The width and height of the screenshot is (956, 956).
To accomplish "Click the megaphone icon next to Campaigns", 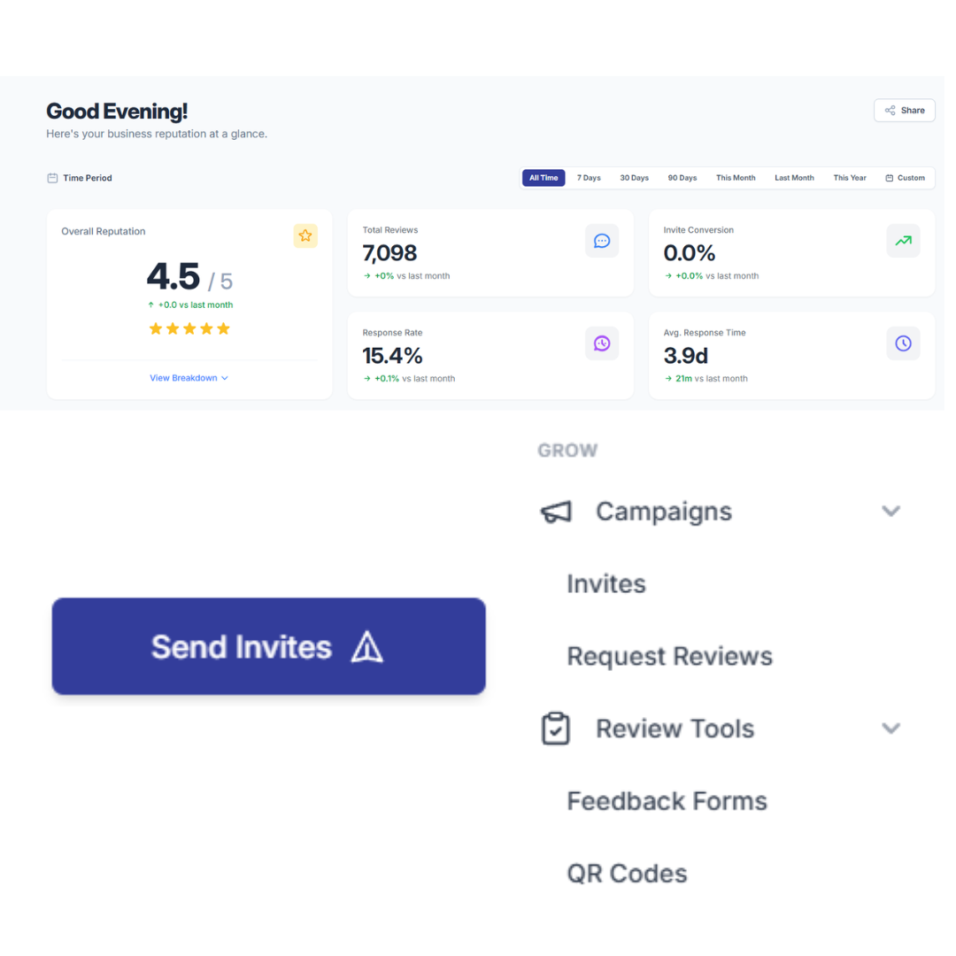I will point(555,512).
